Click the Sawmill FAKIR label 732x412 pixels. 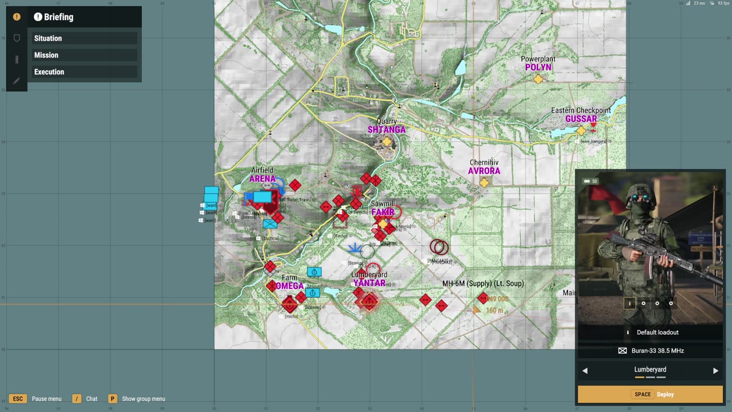383,208
